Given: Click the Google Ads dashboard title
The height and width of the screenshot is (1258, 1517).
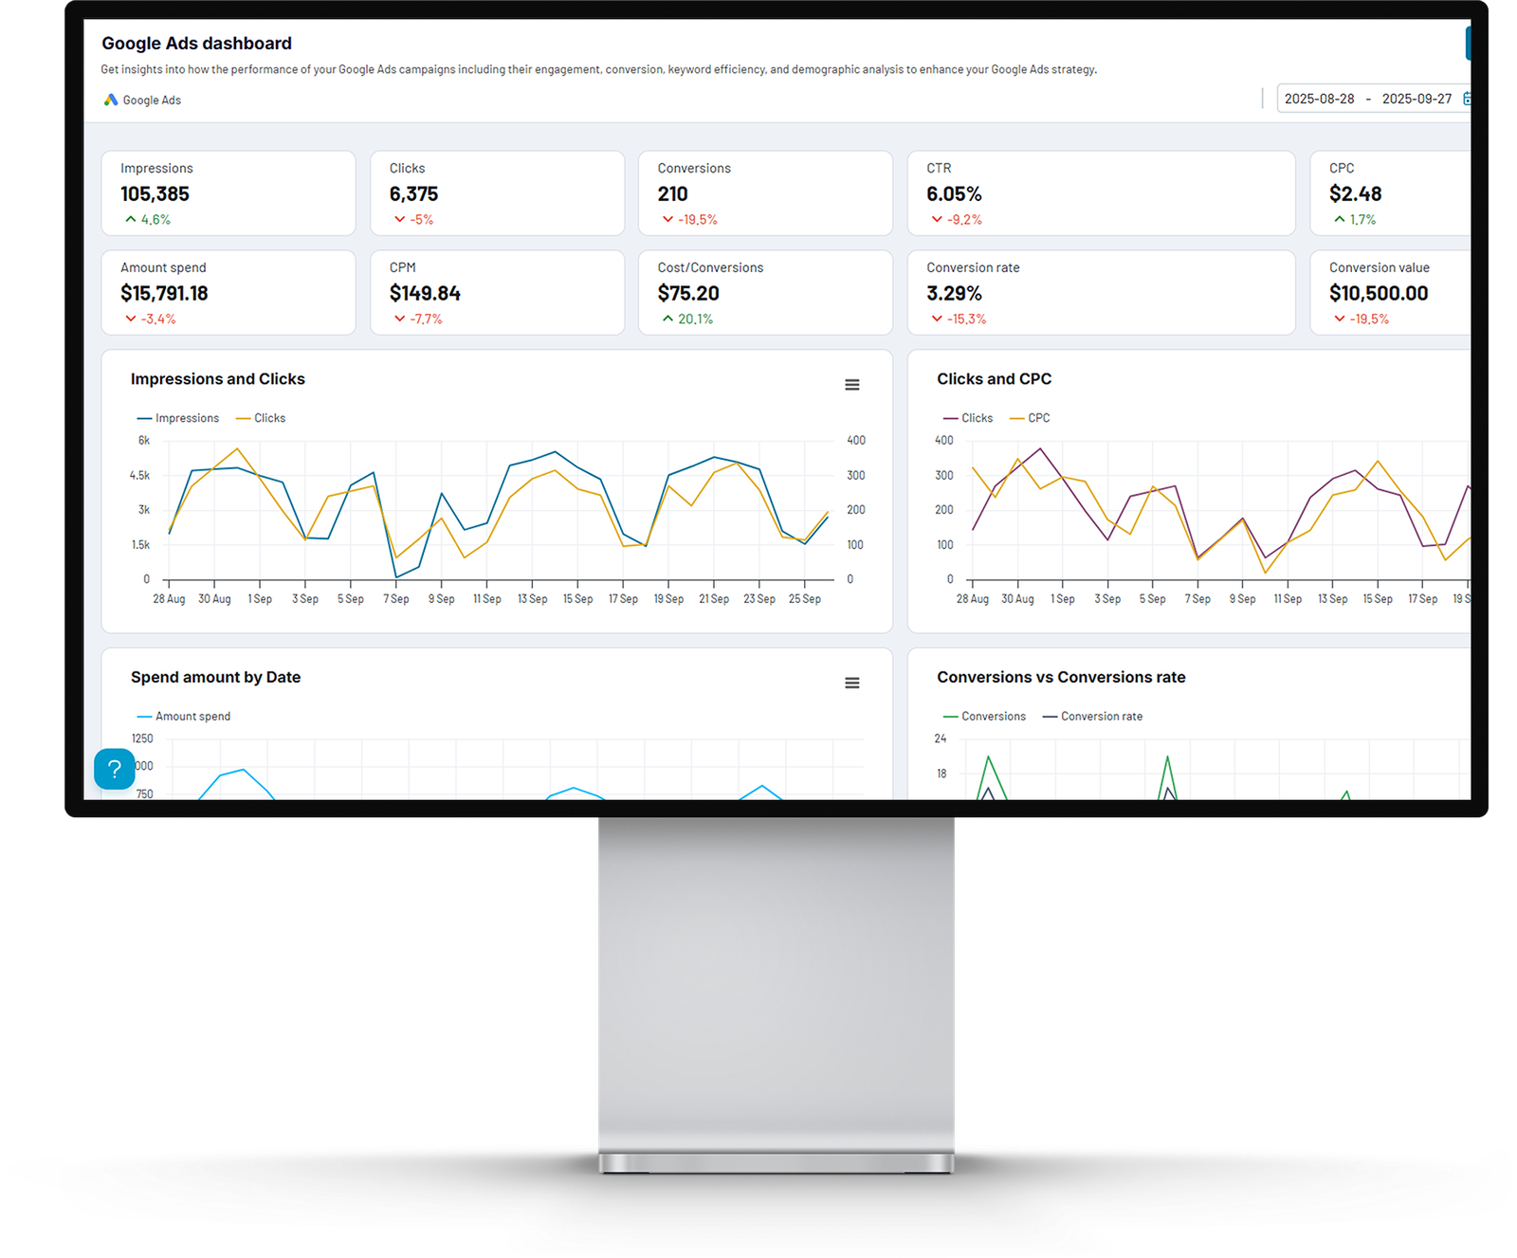Looking at the screenshot, I should coord(196,44).
